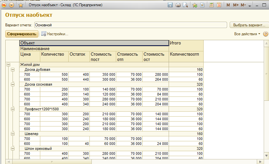Click the settings icon next to Настройки

click(44, 34)
